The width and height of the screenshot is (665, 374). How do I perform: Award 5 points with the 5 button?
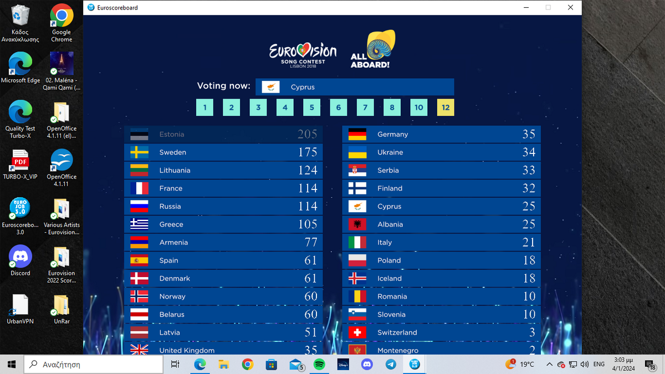(311, 107)
